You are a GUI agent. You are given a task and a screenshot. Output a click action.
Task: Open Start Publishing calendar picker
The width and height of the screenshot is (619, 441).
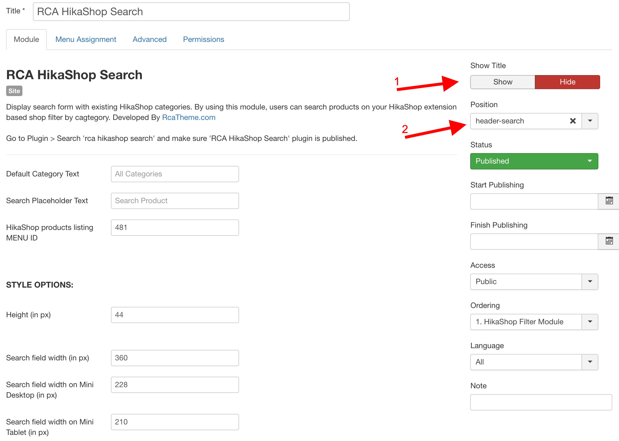click(x=609, y=201)
